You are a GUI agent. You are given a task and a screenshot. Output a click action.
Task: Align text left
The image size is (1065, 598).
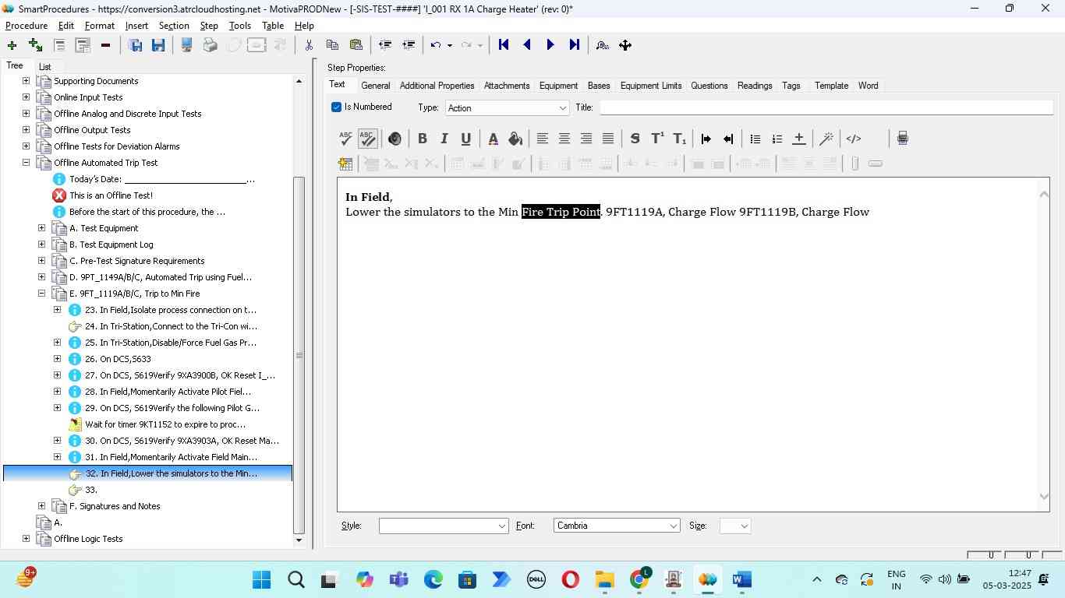[x=543, y=139]
